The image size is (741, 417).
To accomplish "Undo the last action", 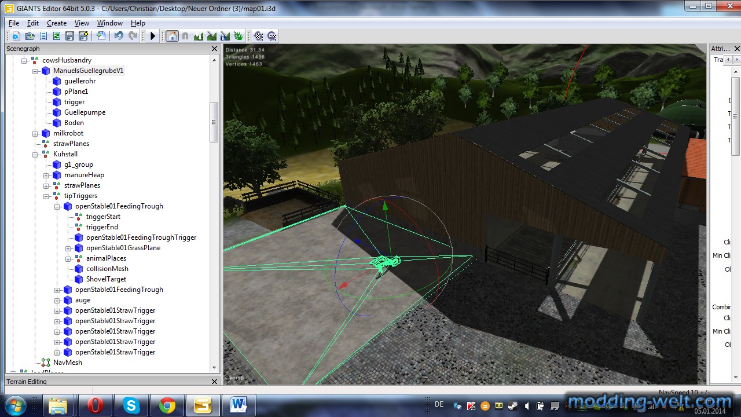I will (x=119, y=36).
